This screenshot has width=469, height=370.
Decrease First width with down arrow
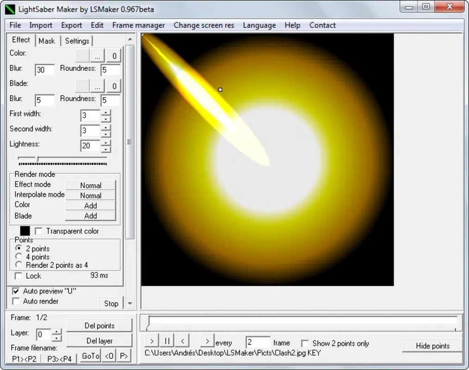pos(106,119)
